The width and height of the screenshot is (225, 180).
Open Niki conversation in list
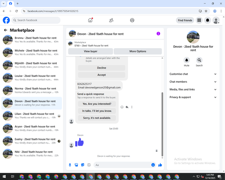pos(31,154)
